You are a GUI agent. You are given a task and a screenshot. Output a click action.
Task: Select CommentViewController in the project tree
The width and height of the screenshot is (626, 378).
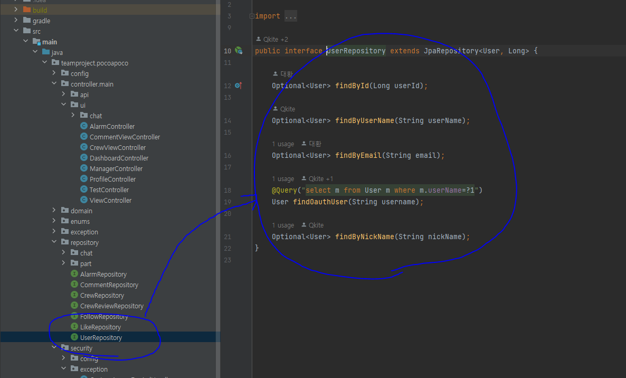[x=125, y=137]
